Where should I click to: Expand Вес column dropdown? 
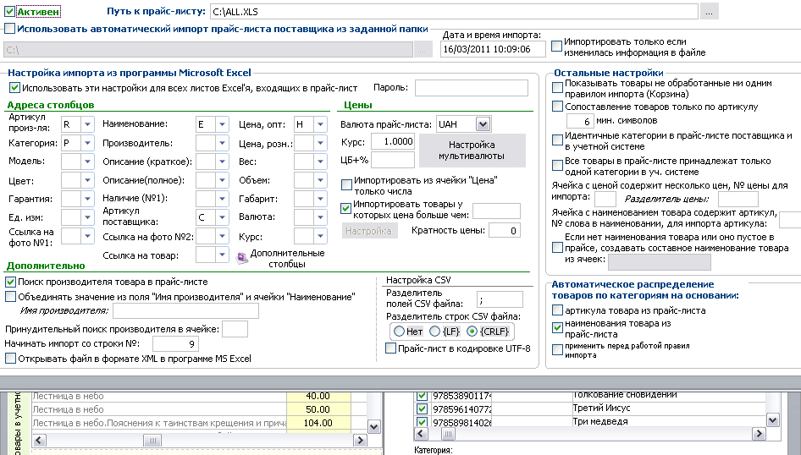pyautogui.click(x=320, y=162)
